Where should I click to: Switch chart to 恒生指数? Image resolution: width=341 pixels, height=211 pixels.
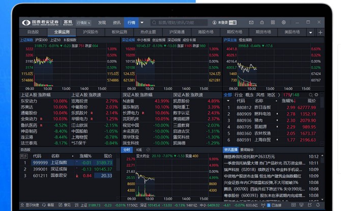(x=245, y=40)
